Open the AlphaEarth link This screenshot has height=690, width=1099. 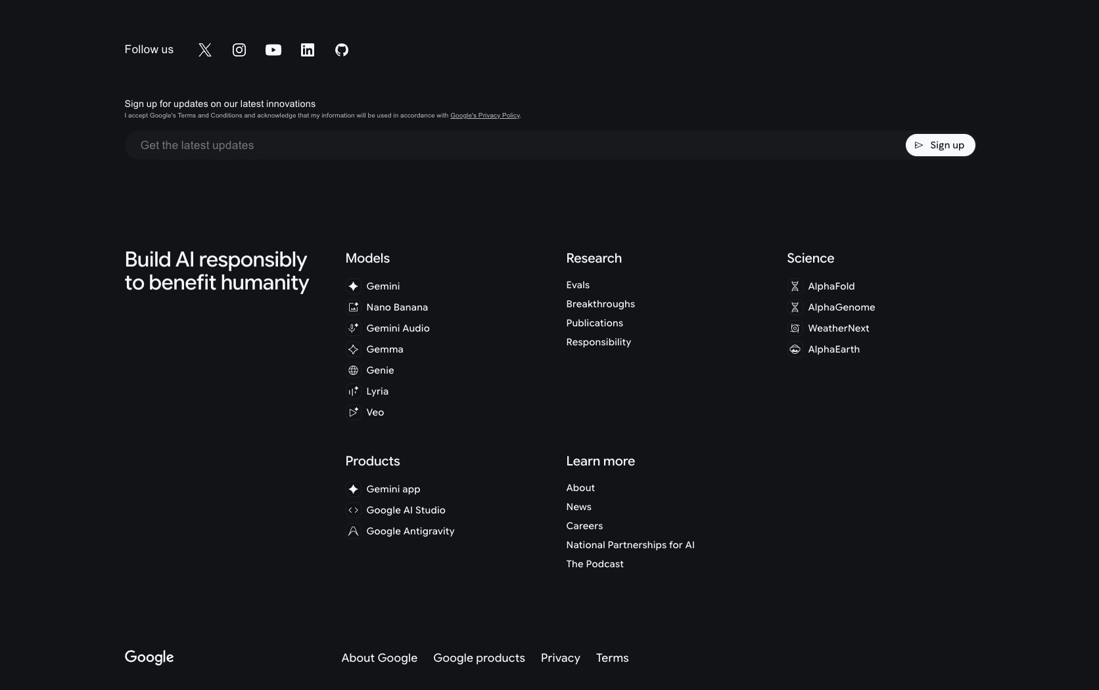[833, 349]
